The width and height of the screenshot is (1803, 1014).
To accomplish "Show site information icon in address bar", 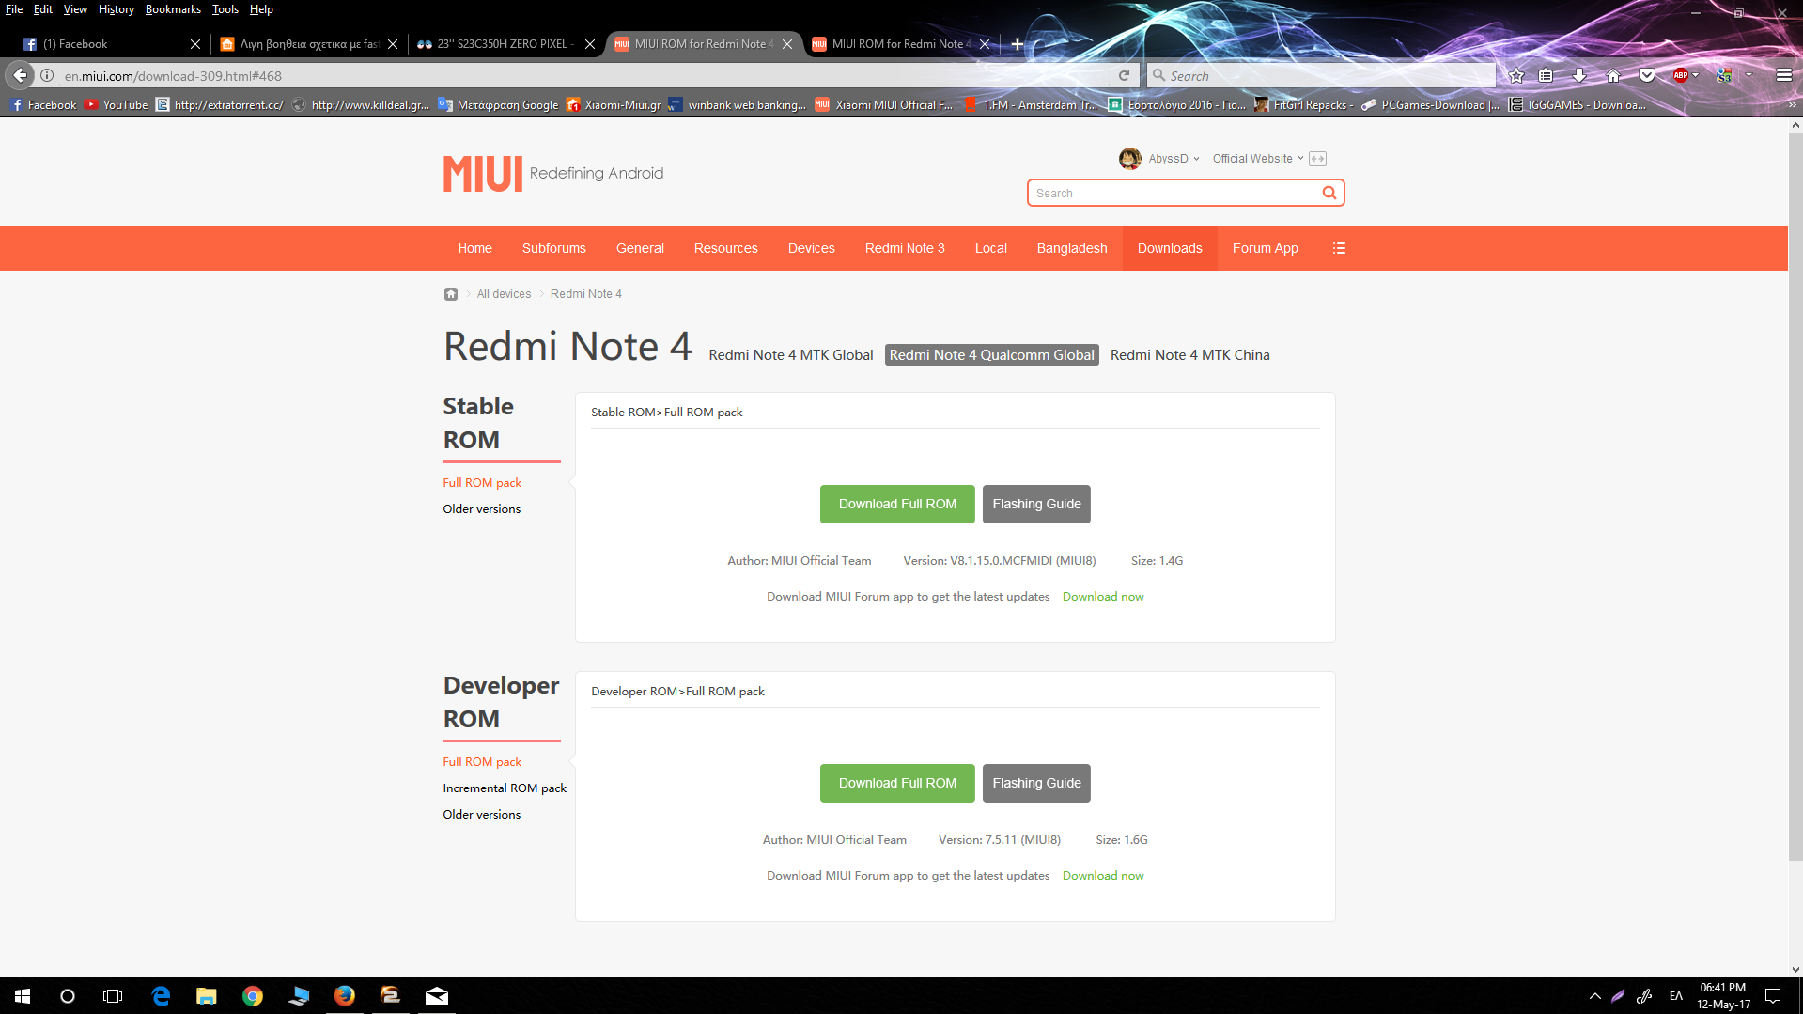I will pyautogui.click(x=47, y=75).
